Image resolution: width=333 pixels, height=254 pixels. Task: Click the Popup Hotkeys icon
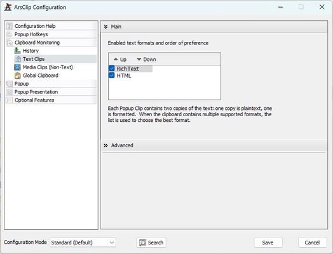pos(9,34)
